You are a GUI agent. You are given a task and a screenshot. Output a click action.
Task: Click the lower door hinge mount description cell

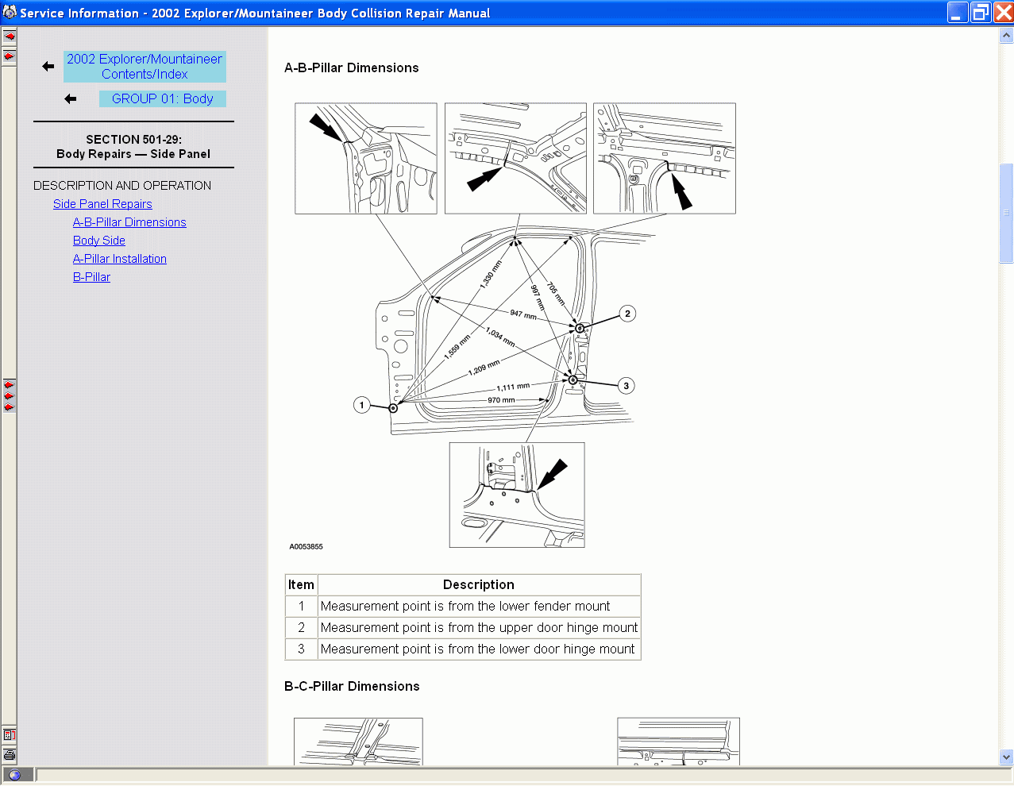[479, 649]
